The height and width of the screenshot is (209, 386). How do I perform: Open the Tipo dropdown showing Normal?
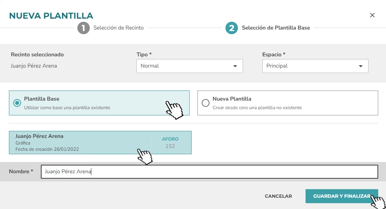tap(190, 66)
